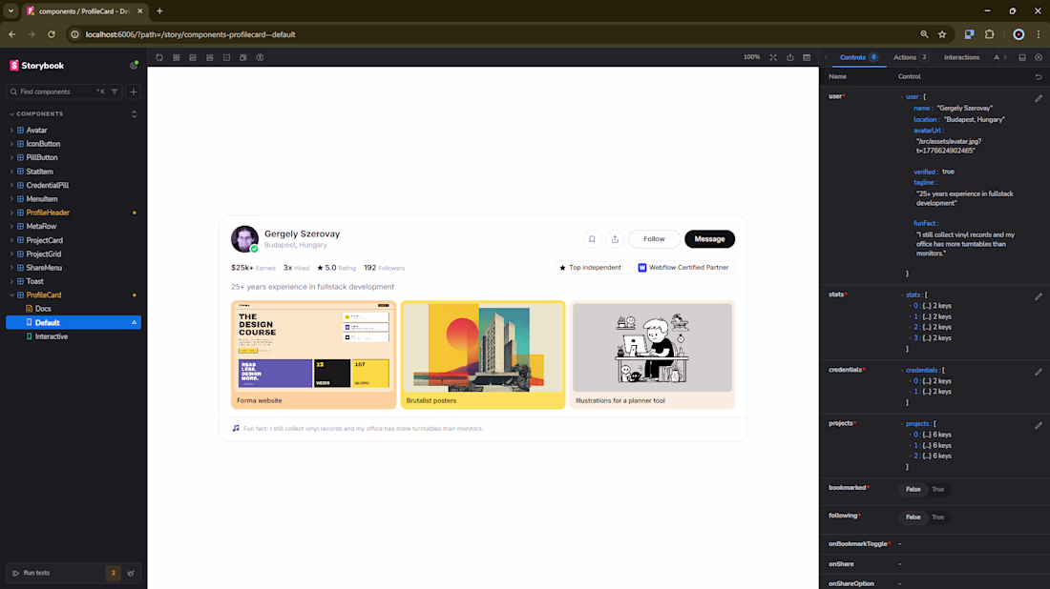Set bookmarked control to False

(913, 489)
